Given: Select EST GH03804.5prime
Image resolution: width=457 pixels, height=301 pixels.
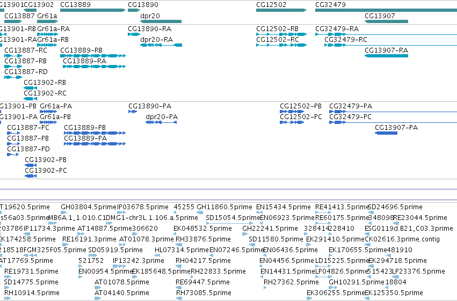Looking at the screenshot, I should (x=89, y=207).
